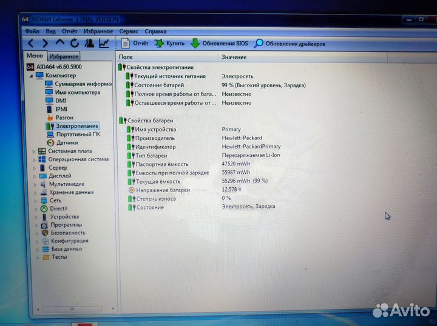Viewport: 437px width, 326px height.
Task: Click the Мультимедиа speaker icon
Action: (43, 184)
